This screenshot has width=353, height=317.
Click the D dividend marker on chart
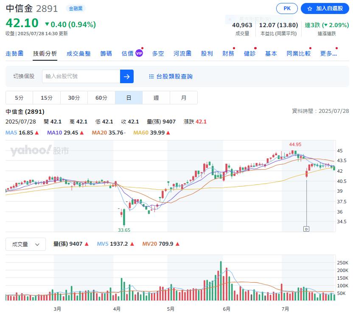click(306, 229)
